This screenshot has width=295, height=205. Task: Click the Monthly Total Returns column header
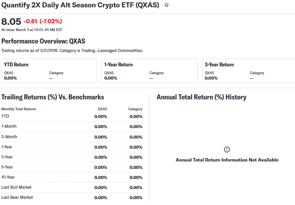coord(19,109)
